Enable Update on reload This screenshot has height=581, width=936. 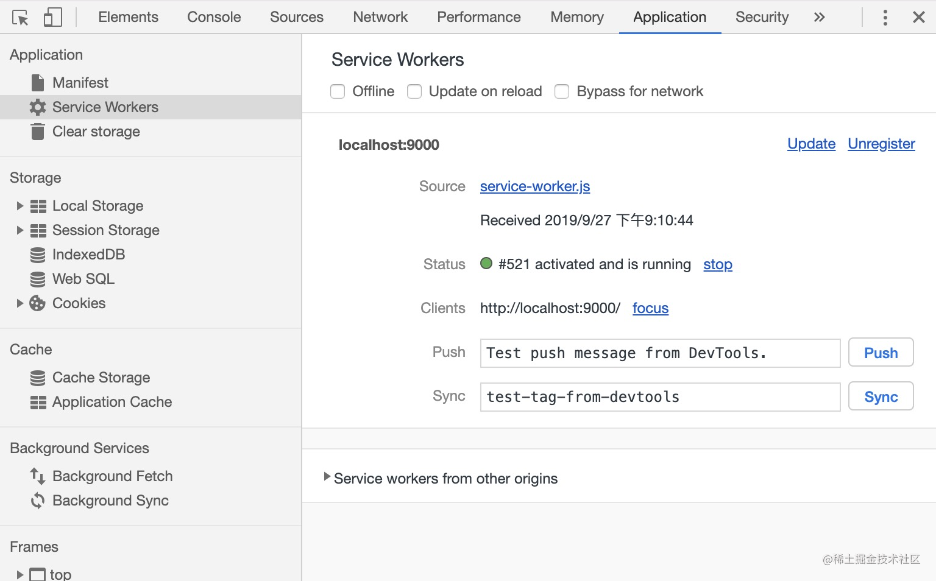(414, 91)
